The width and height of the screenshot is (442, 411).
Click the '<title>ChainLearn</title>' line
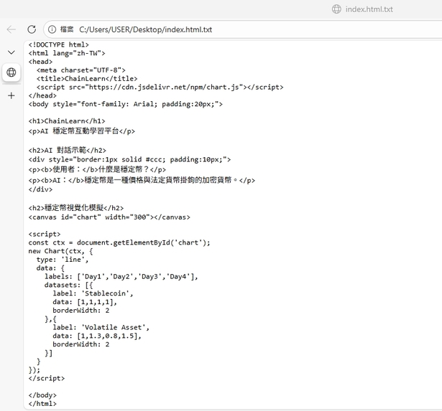(x=87, y=78)
